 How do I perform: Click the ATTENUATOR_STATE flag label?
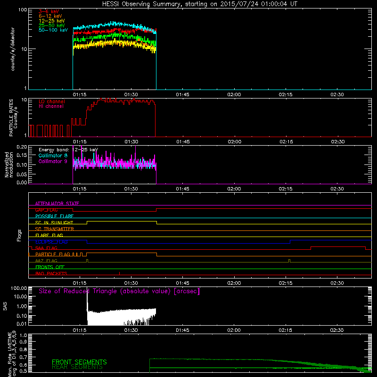click(x=57, y=204)
